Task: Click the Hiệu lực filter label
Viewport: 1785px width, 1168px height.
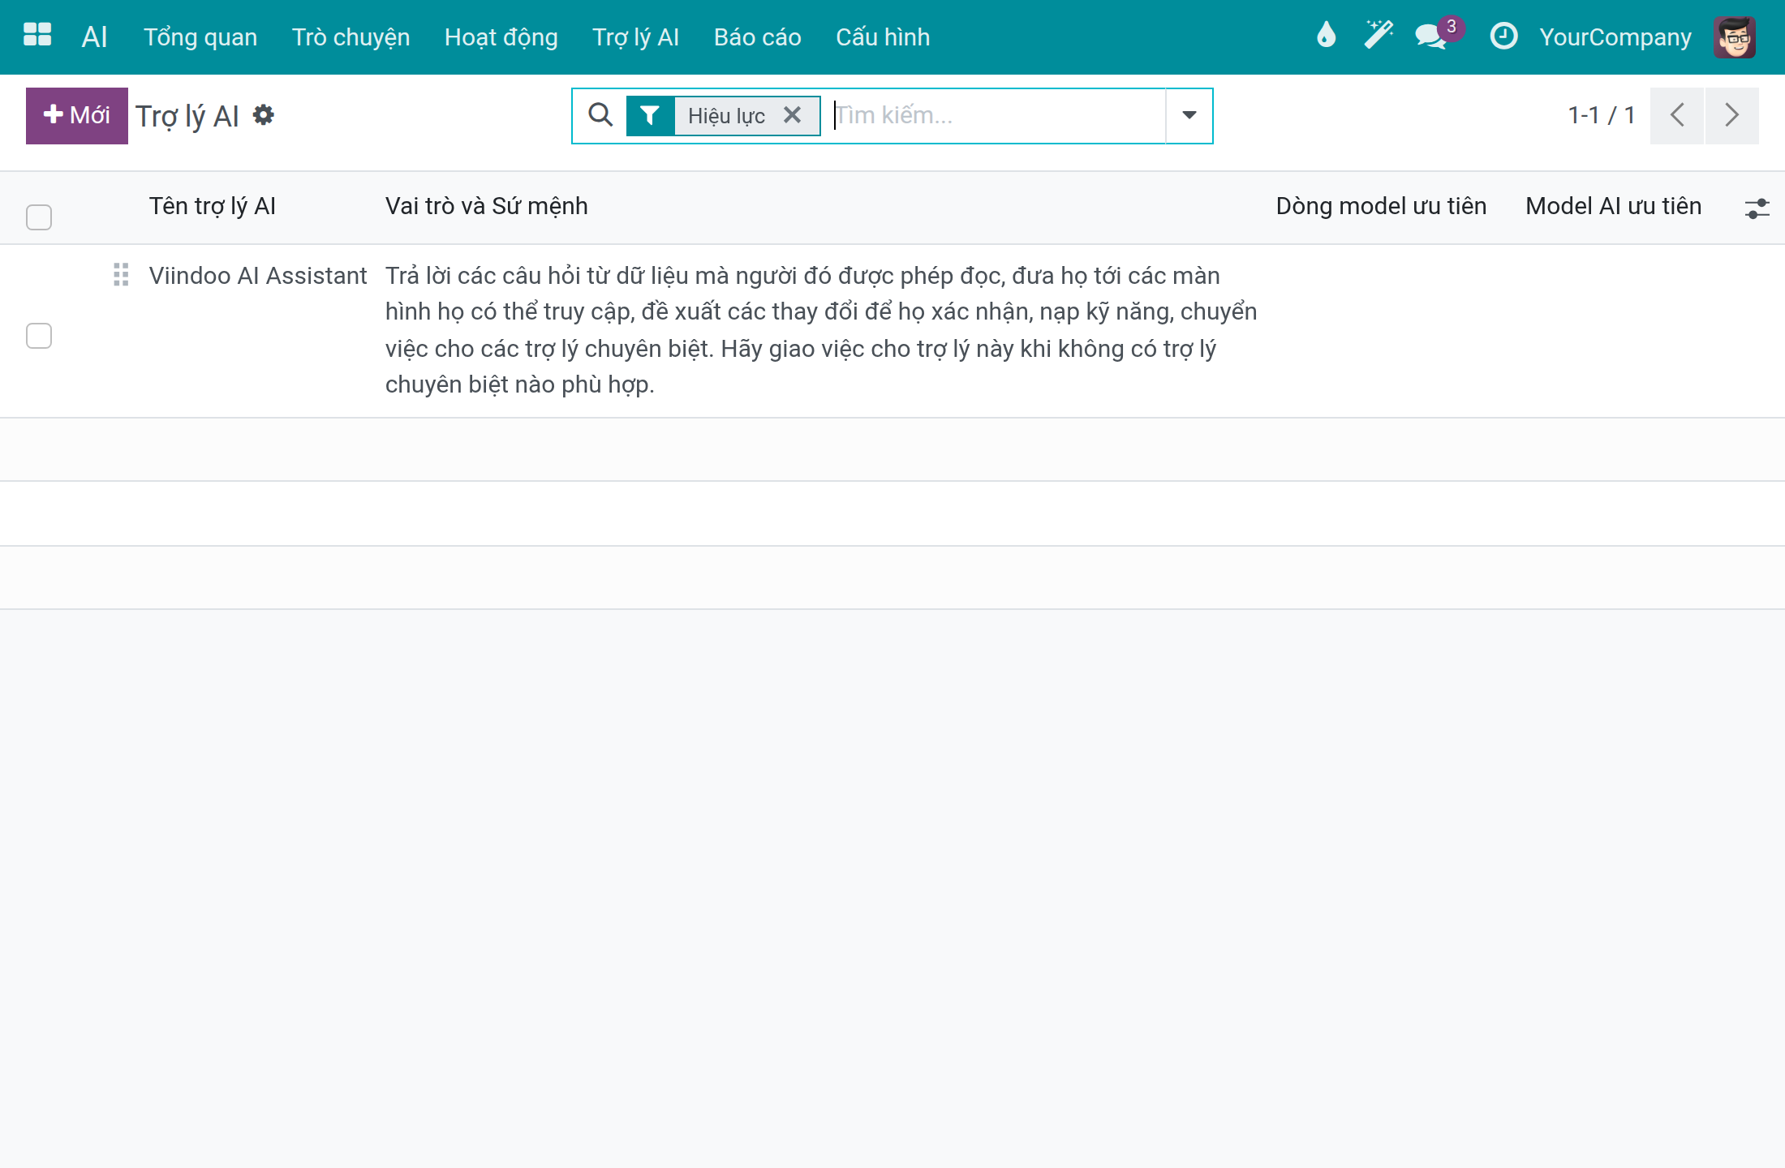Action: 726,115
